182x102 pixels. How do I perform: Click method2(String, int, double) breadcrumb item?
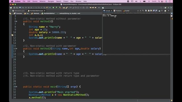point(70,13)
